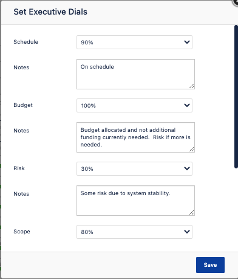Click the Schedule notes text area
Viewport: 238px width, 279px height.
coord(135,74)
